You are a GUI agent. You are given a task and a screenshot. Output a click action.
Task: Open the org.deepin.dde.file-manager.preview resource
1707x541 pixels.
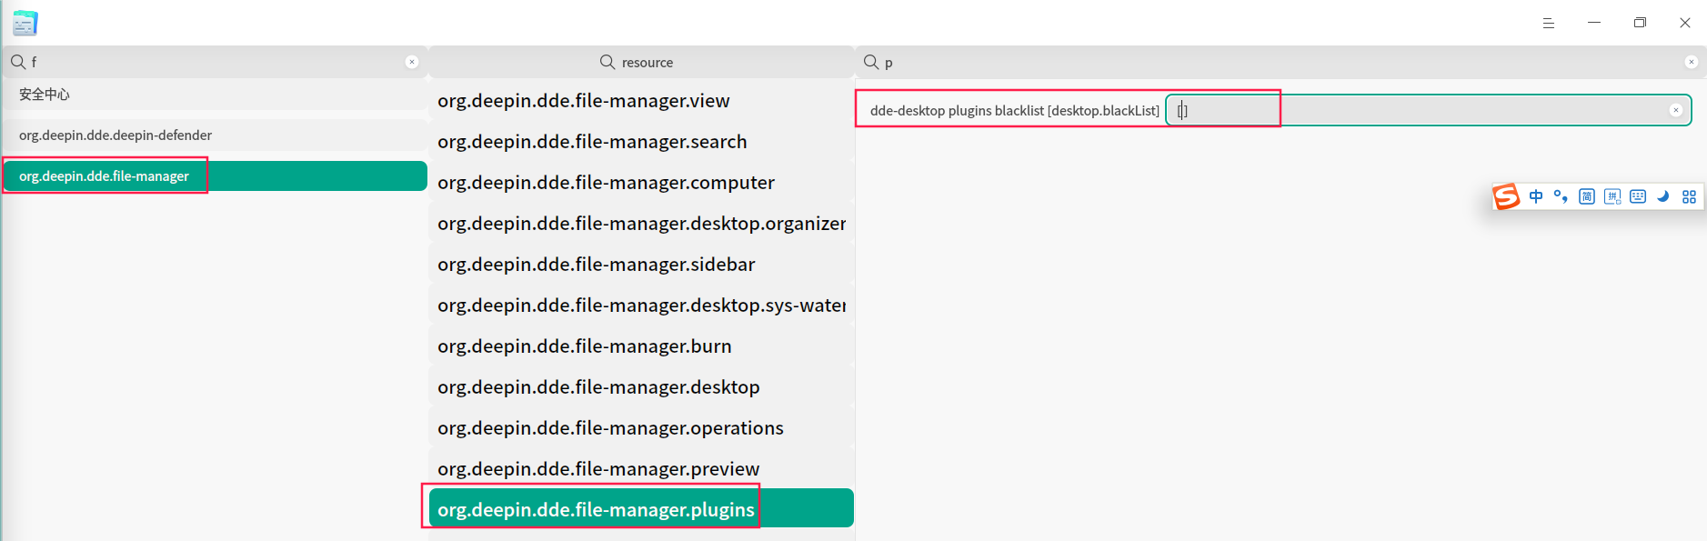click(x=641, y=469)
